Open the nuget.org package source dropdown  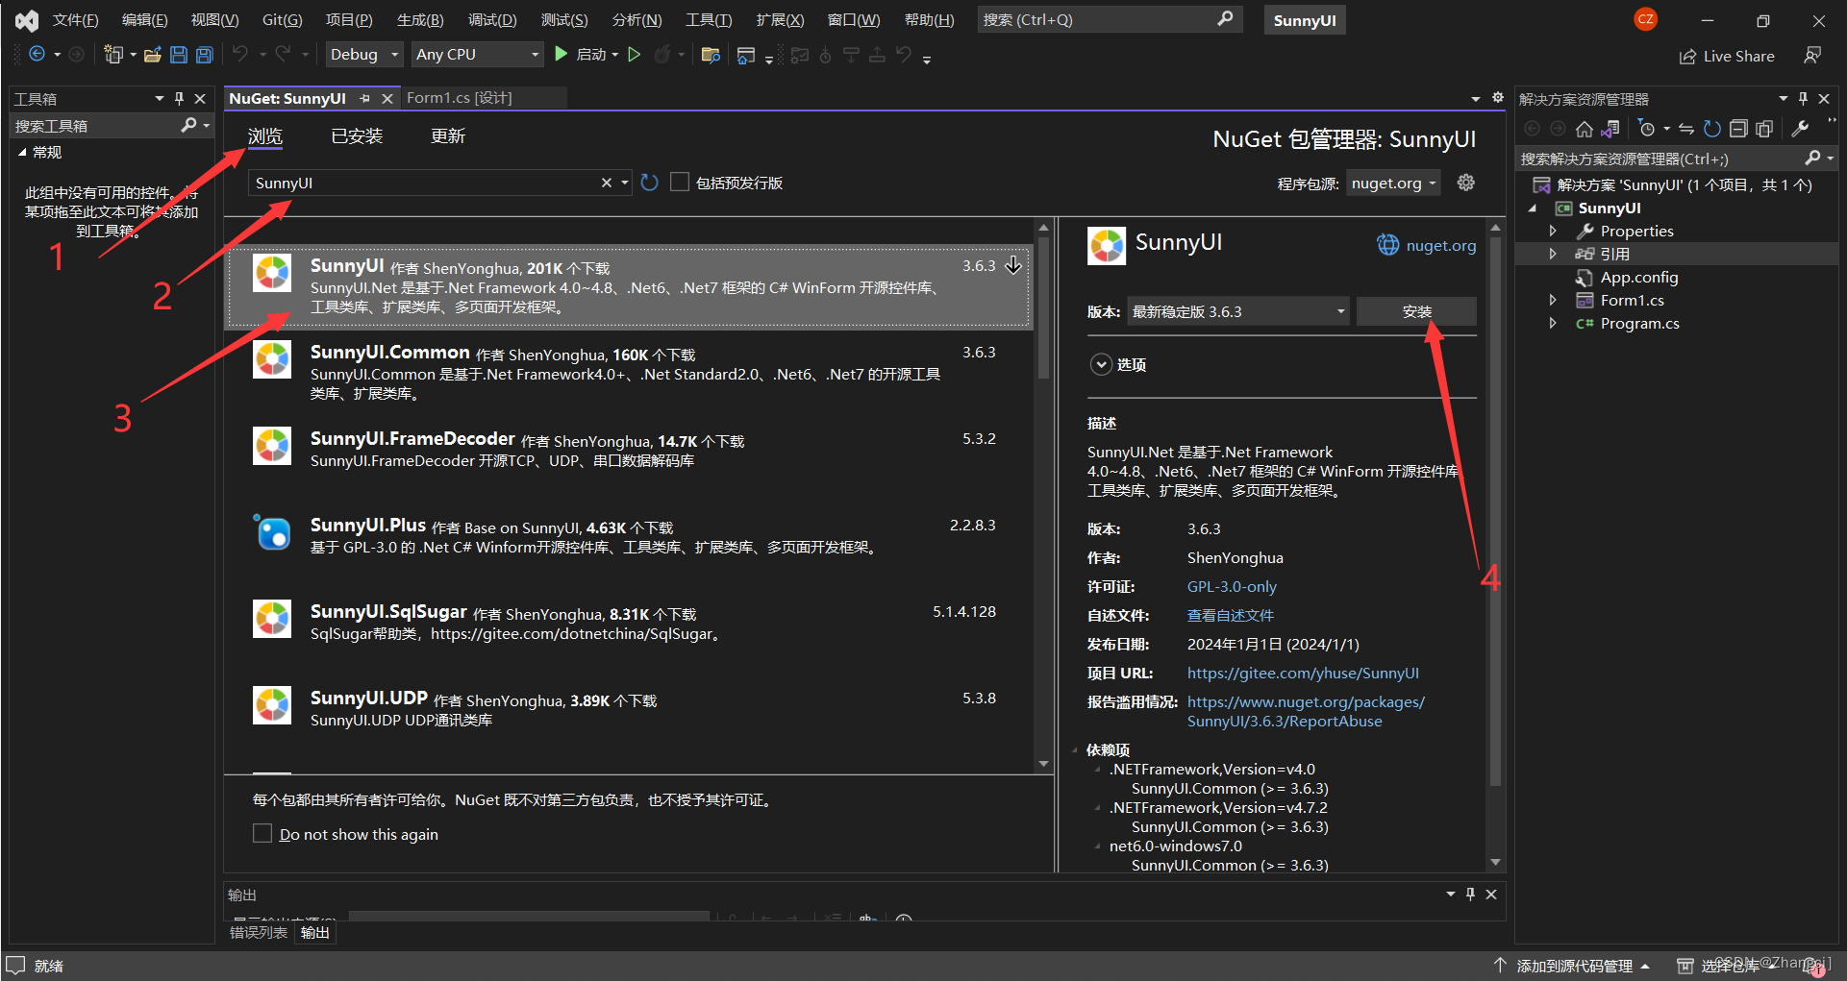pyautogui.click(x=1393, y=183)
